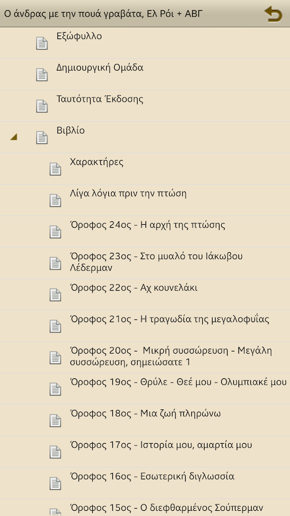This screenshot has height=516, width=290.
Task: Click document icon beside Όροφος 22ος
Action: [x=55, y=295]
